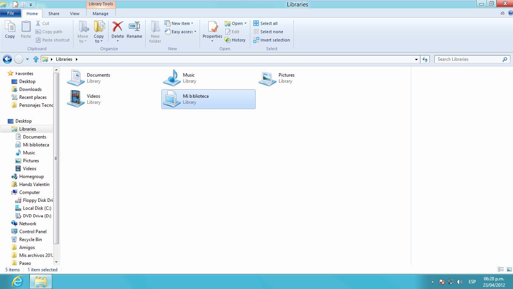The height and width of the screenshot is (289, 513).
Task: Click in the Search Libraries box
Action: click(x=468, y=59)
